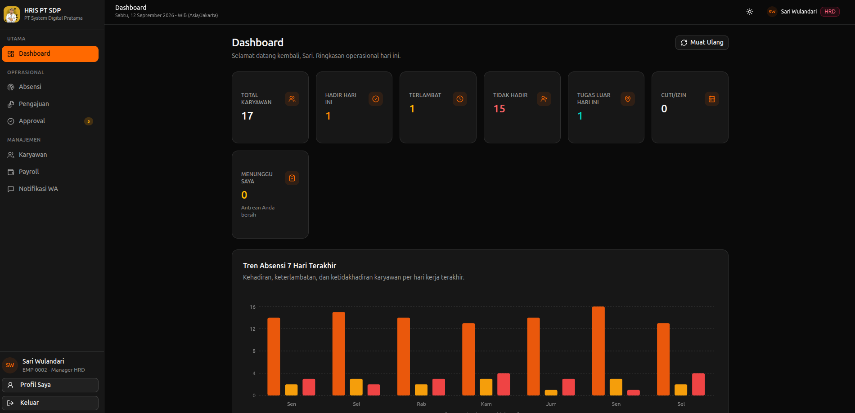Click the Cuti/Izin calendar icon
The width and height of the screenshot is (855, 413).
tap(712, 99)
